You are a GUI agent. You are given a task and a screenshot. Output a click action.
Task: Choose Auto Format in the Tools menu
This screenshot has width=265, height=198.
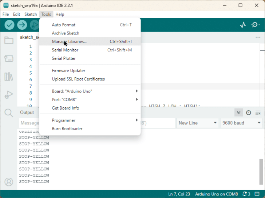[64, 25]
